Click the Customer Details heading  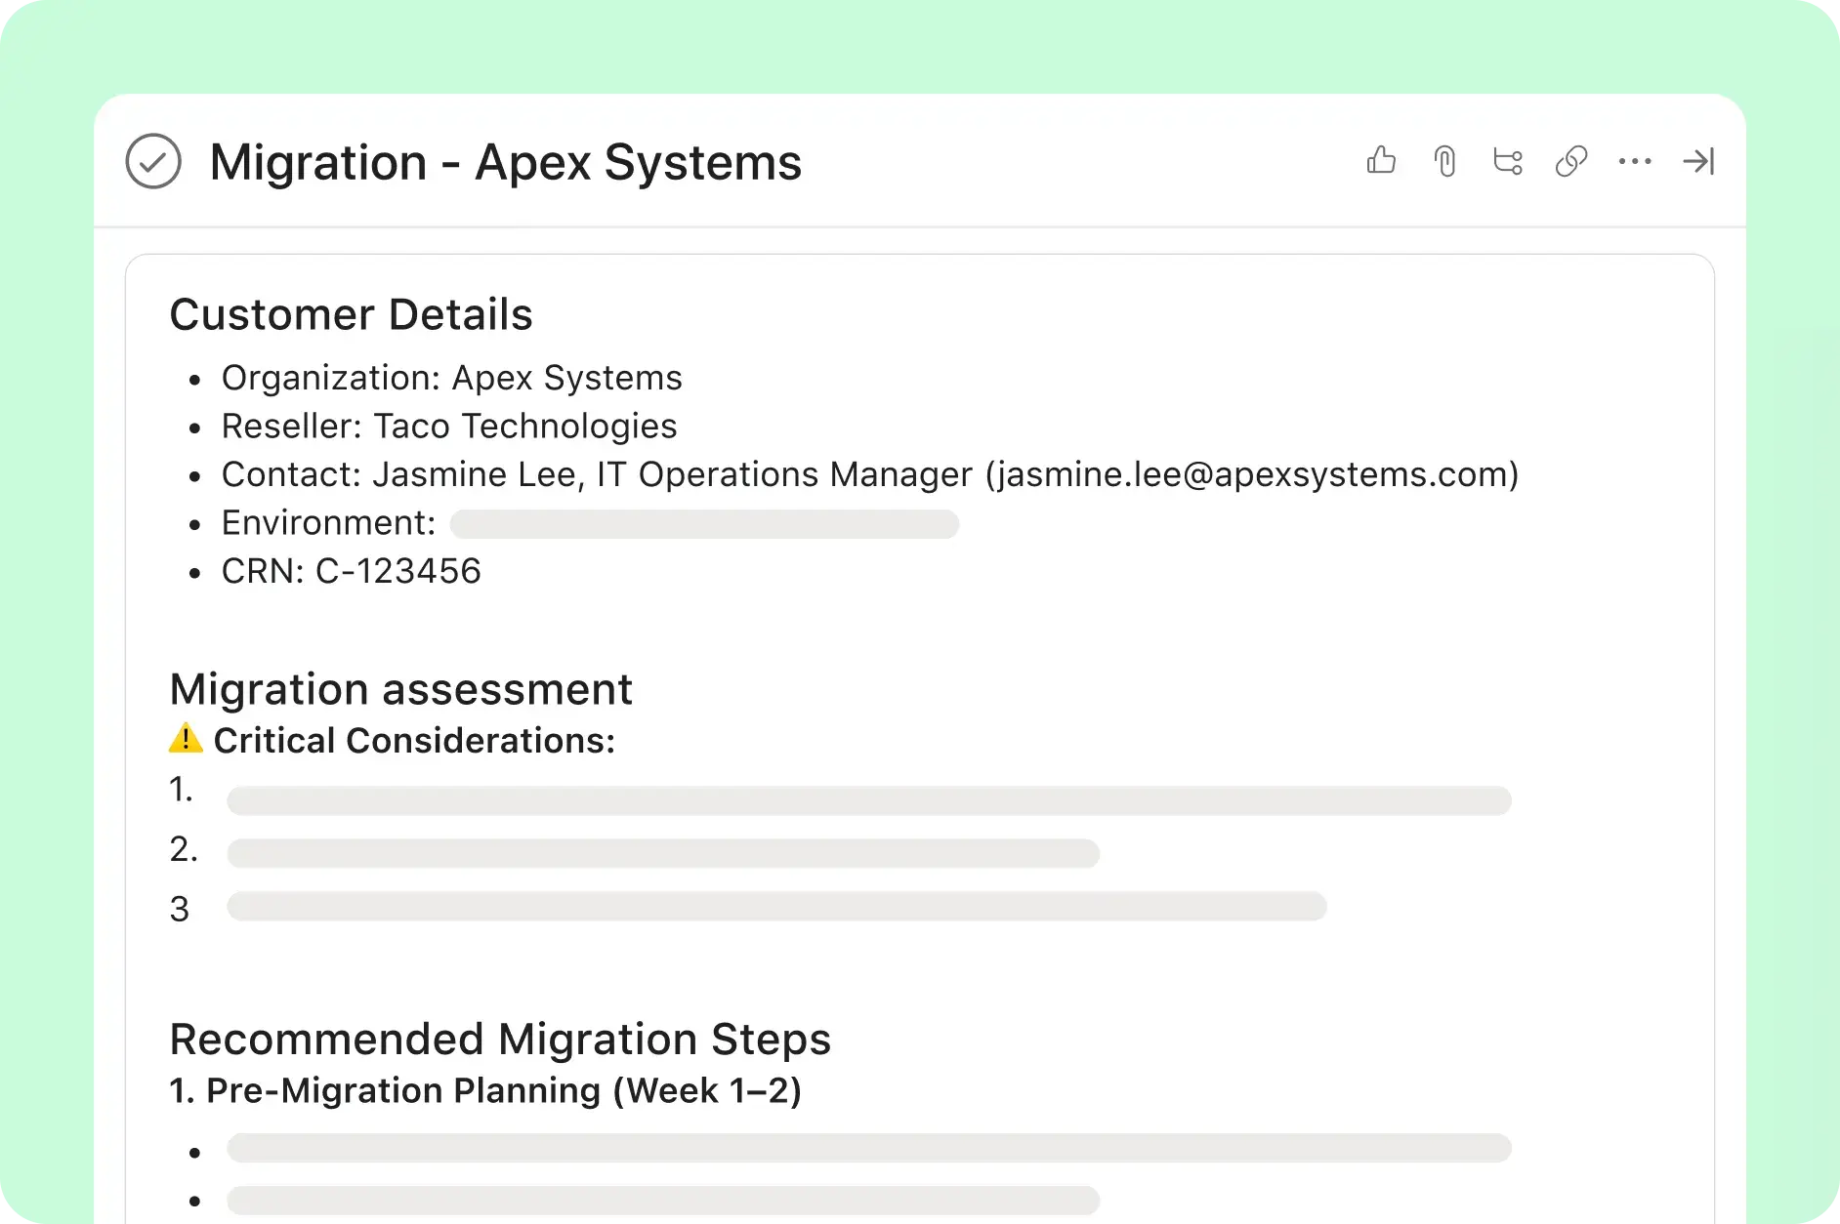[x=351, y=314]
